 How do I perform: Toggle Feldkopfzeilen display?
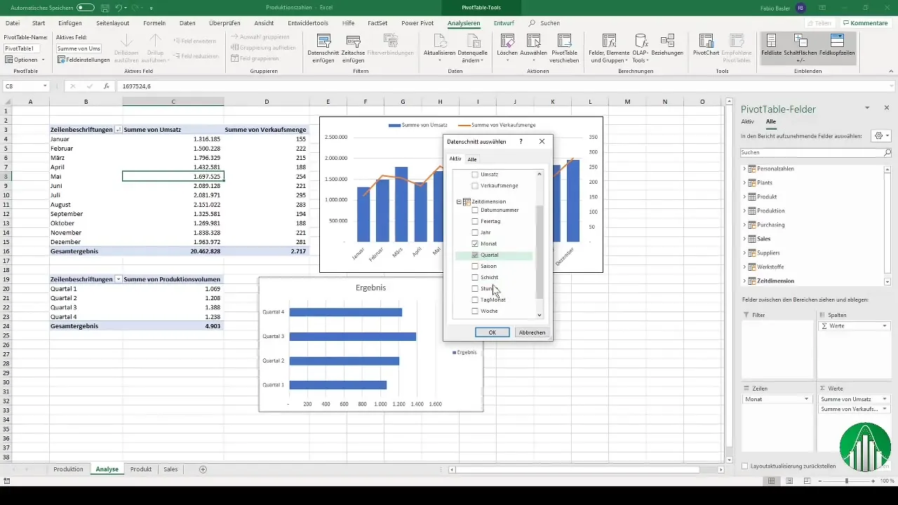836,48
